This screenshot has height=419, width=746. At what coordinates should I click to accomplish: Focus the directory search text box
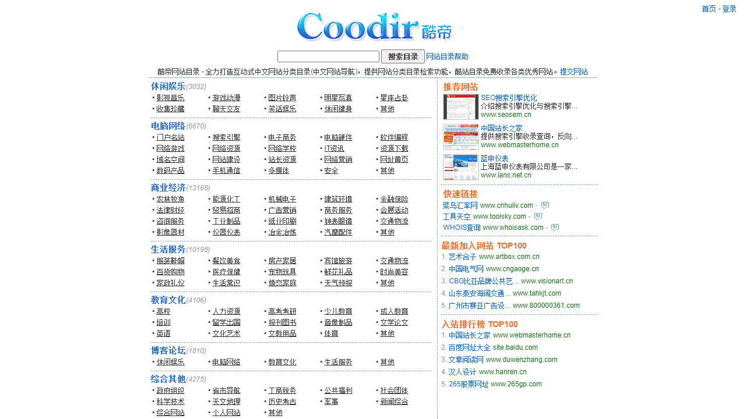pyautogui.click(x=328, y=56)
